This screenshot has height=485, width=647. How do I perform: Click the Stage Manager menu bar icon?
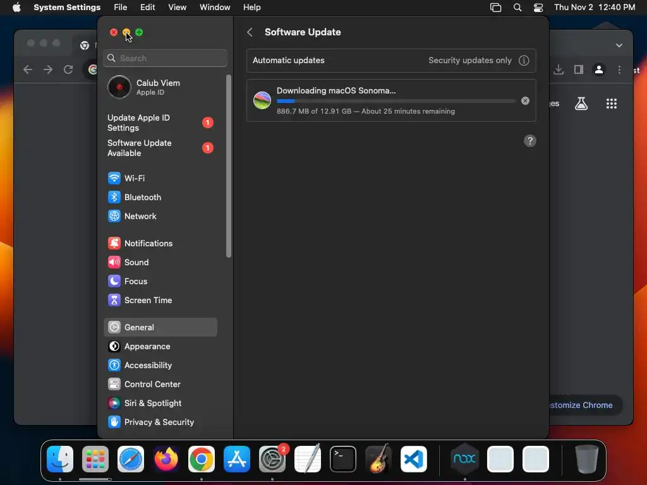point(495,8)
